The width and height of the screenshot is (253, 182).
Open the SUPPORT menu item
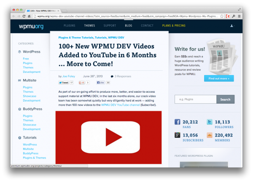click(x=110, y=26)
